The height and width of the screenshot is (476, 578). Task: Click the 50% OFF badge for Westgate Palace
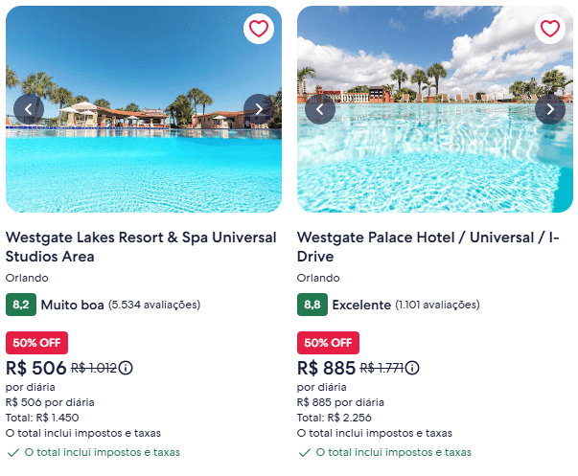(x=328, y=342)
